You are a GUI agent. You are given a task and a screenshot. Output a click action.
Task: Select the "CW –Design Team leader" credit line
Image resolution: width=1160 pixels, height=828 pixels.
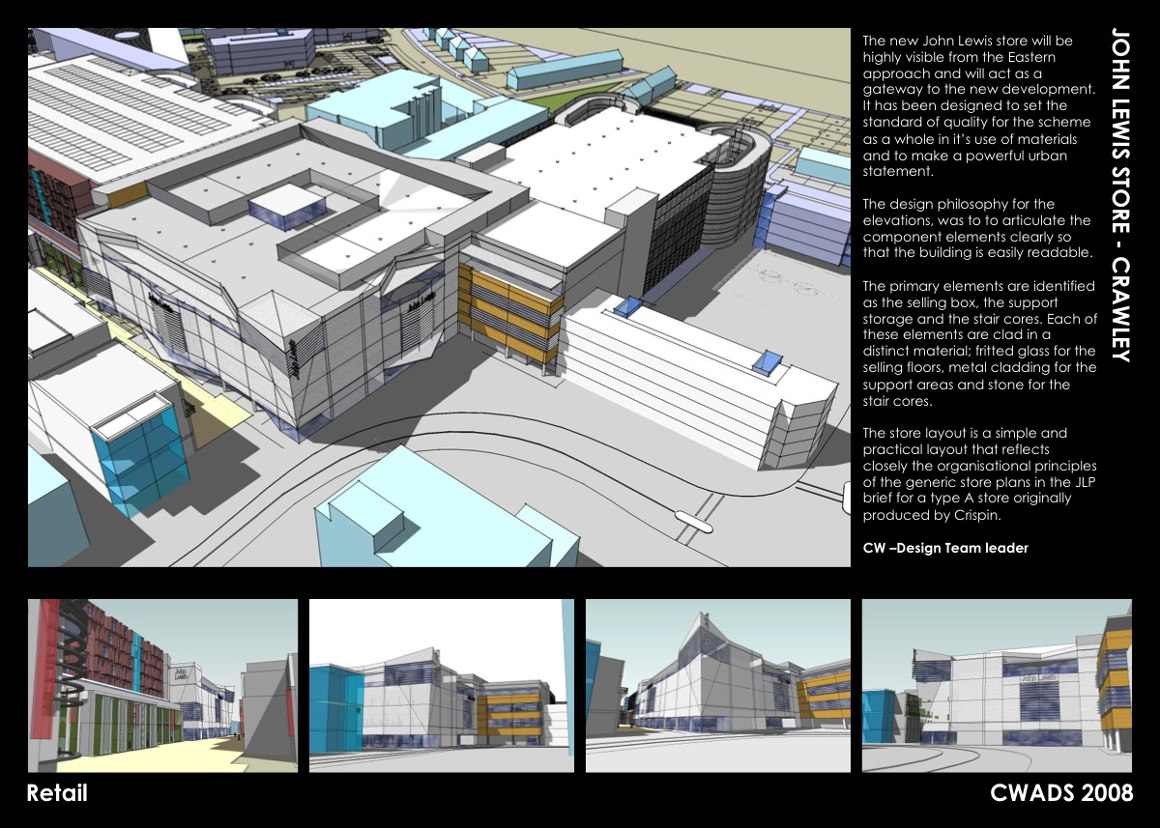click(x=945, y=548)
